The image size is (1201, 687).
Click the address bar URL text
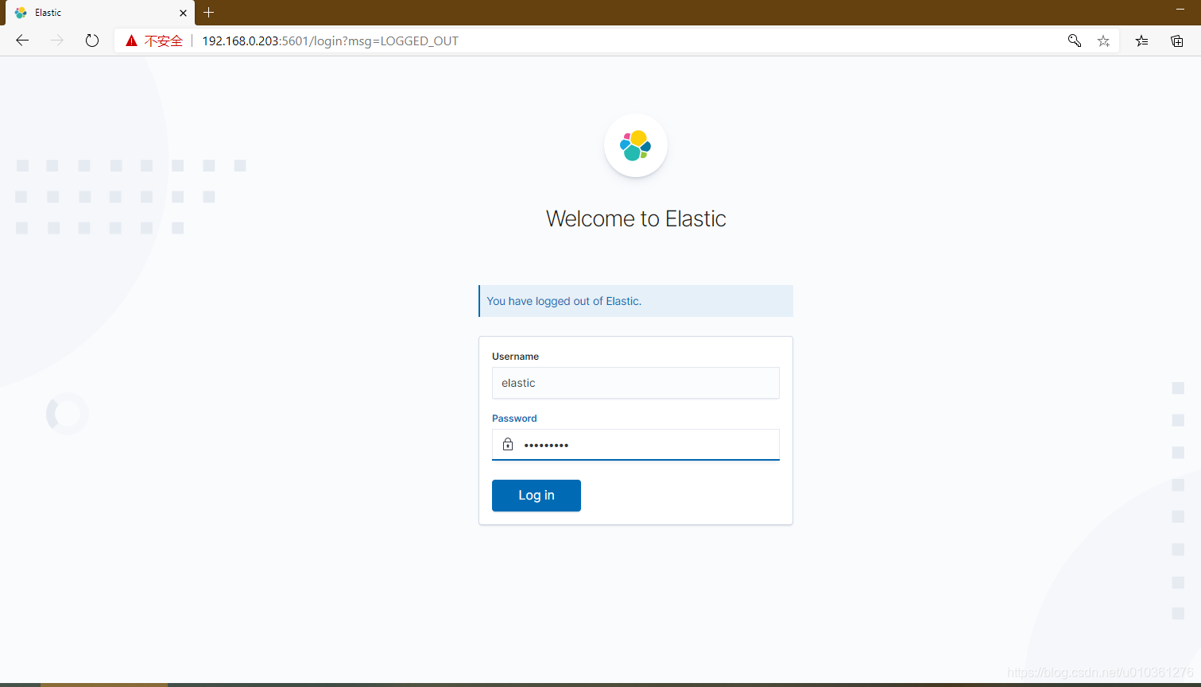(x=330, y=41)
